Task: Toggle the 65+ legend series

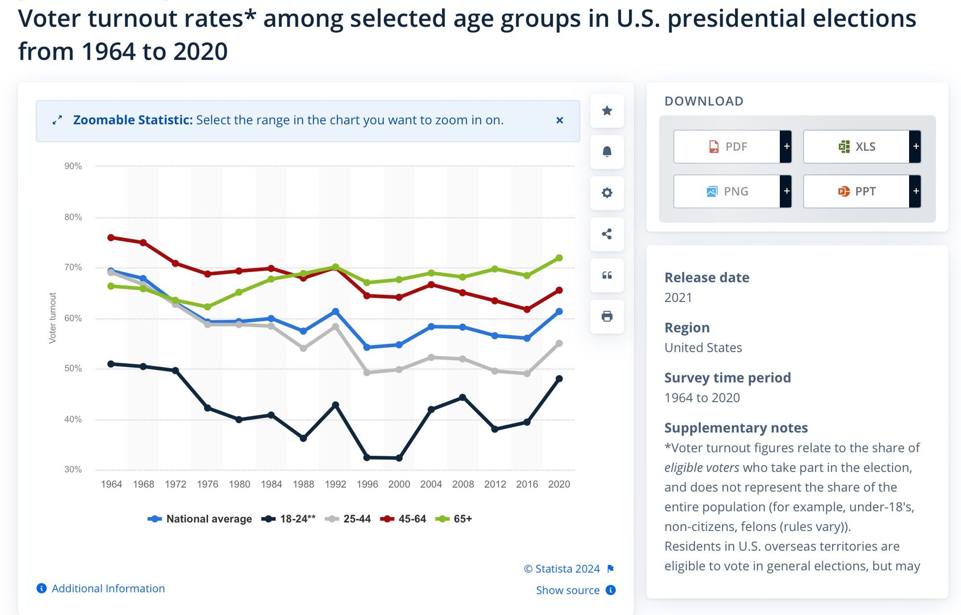Action: (454, 519)
